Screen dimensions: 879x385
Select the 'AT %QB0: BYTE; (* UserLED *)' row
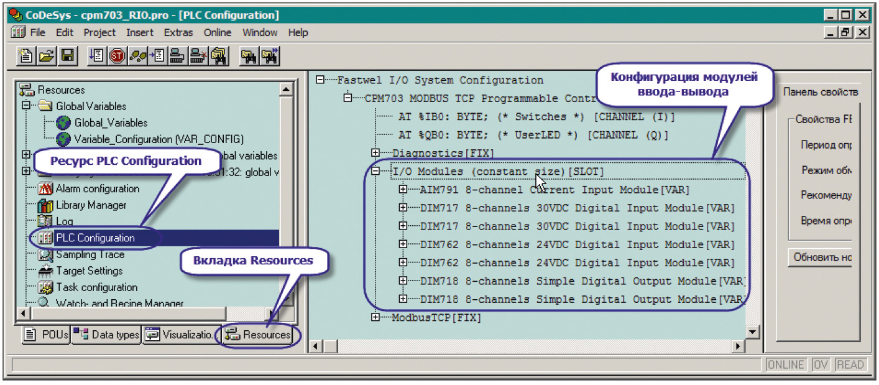coord(533,134)
